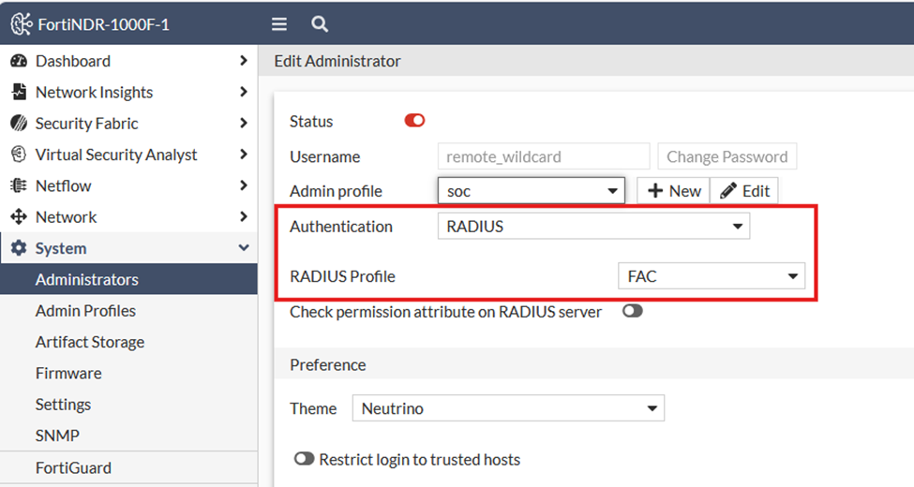914x487 pixels.
Task: Click the Dashboard gauge icon
Action: [19, 61]
